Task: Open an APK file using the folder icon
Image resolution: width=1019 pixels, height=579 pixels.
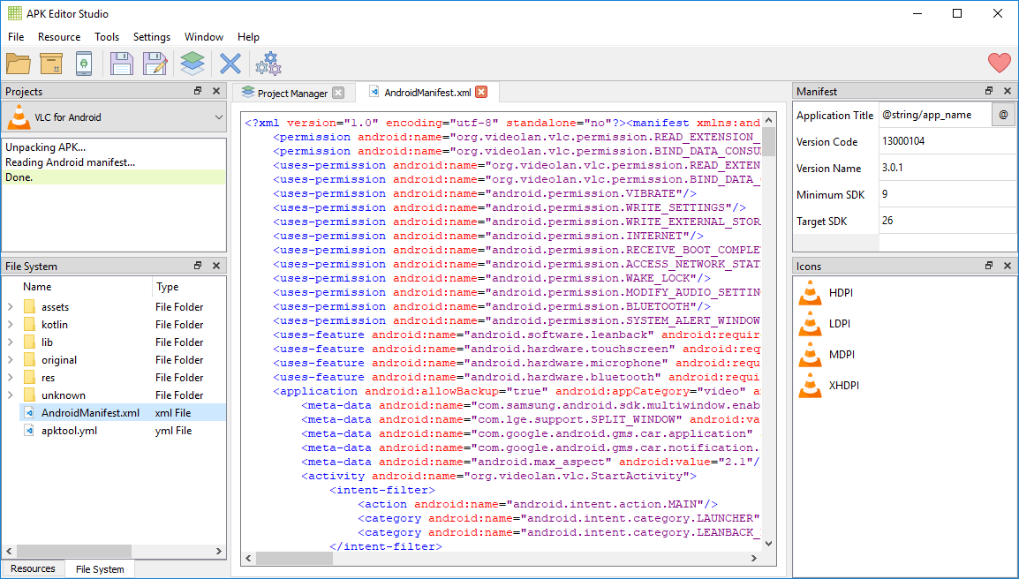Action: click(x=19, y=63)
